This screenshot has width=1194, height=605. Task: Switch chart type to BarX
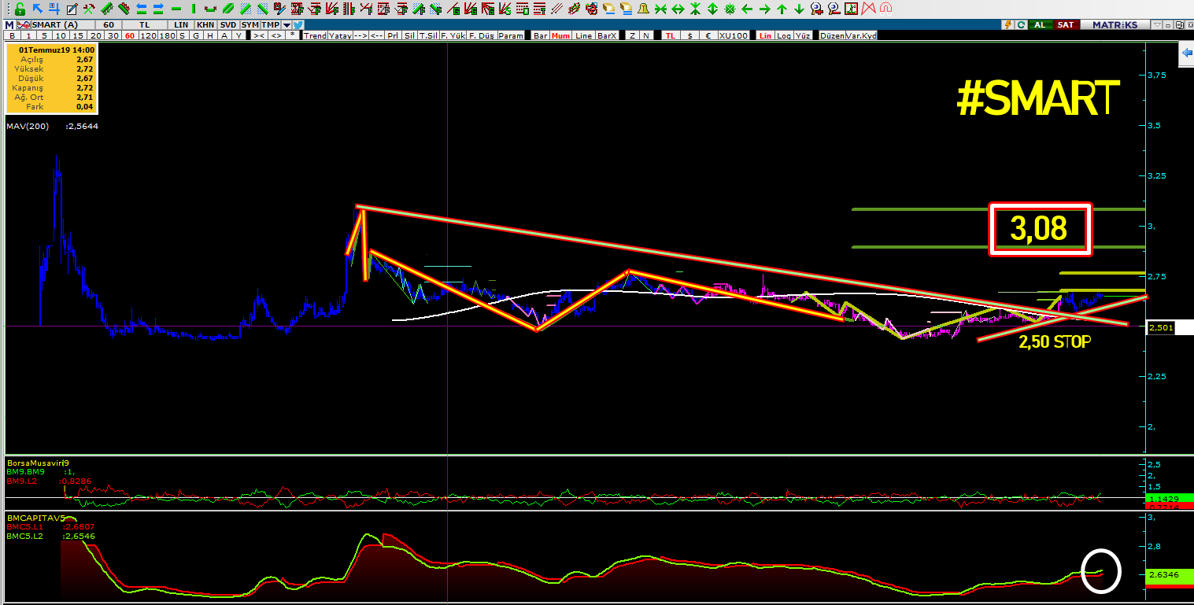click(x=606, y=35)
